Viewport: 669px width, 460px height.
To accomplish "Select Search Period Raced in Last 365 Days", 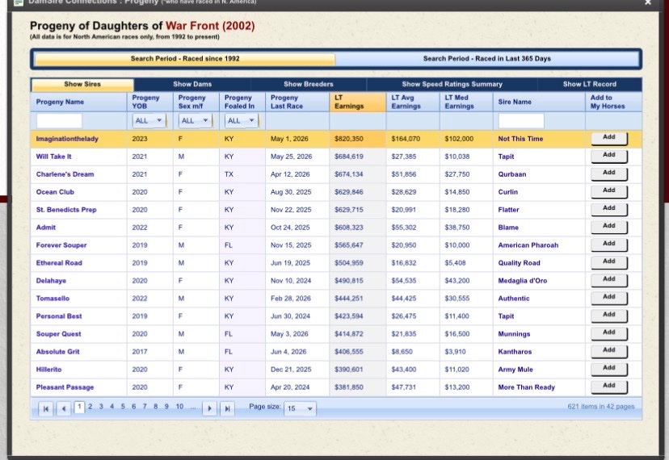I will coord(487,59).
